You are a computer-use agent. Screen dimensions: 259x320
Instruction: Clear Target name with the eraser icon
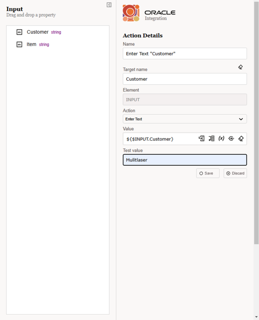point(241,67)
